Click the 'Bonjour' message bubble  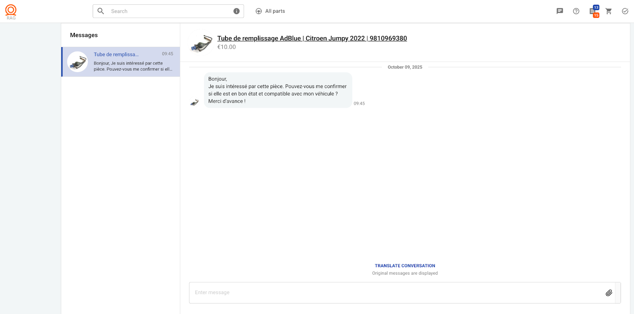coord(277,90)
